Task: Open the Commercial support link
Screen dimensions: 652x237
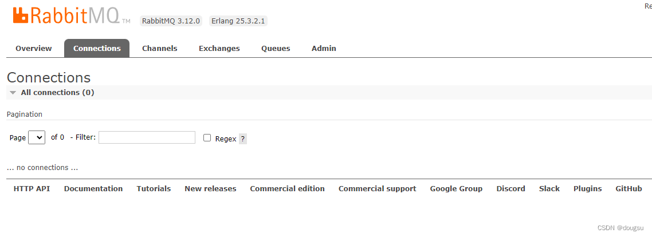Action: tap(377, 188)
